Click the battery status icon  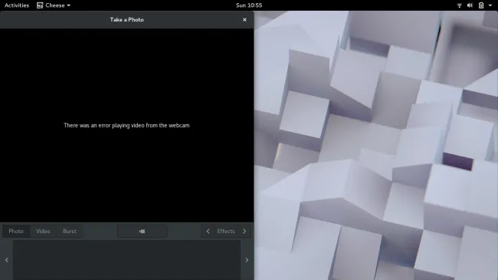481,5
